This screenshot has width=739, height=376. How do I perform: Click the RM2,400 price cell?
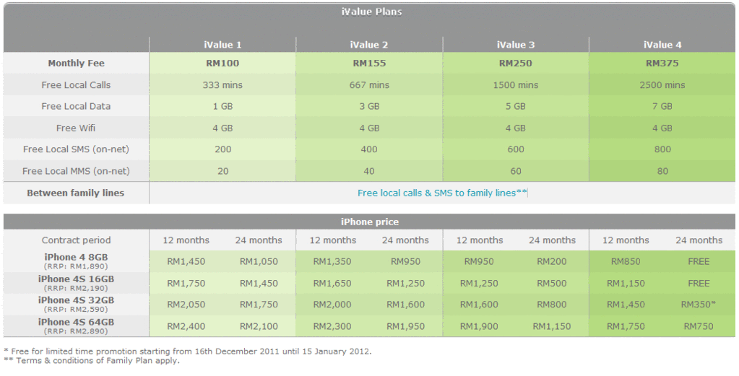click(186, 326)
